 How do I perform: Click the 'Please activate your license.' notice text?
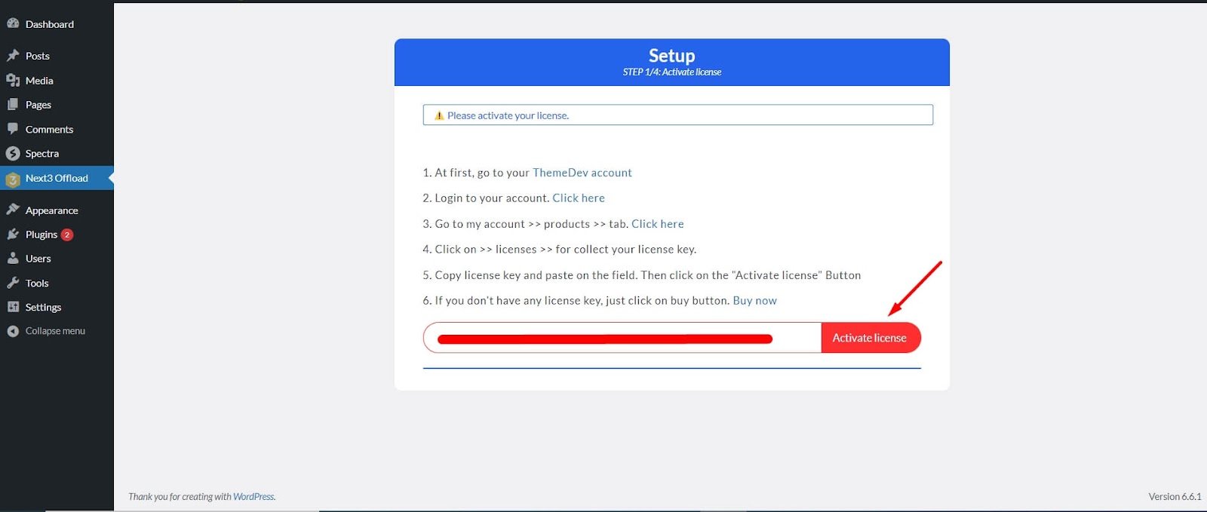pyautogui.click(x=508, y=115)
